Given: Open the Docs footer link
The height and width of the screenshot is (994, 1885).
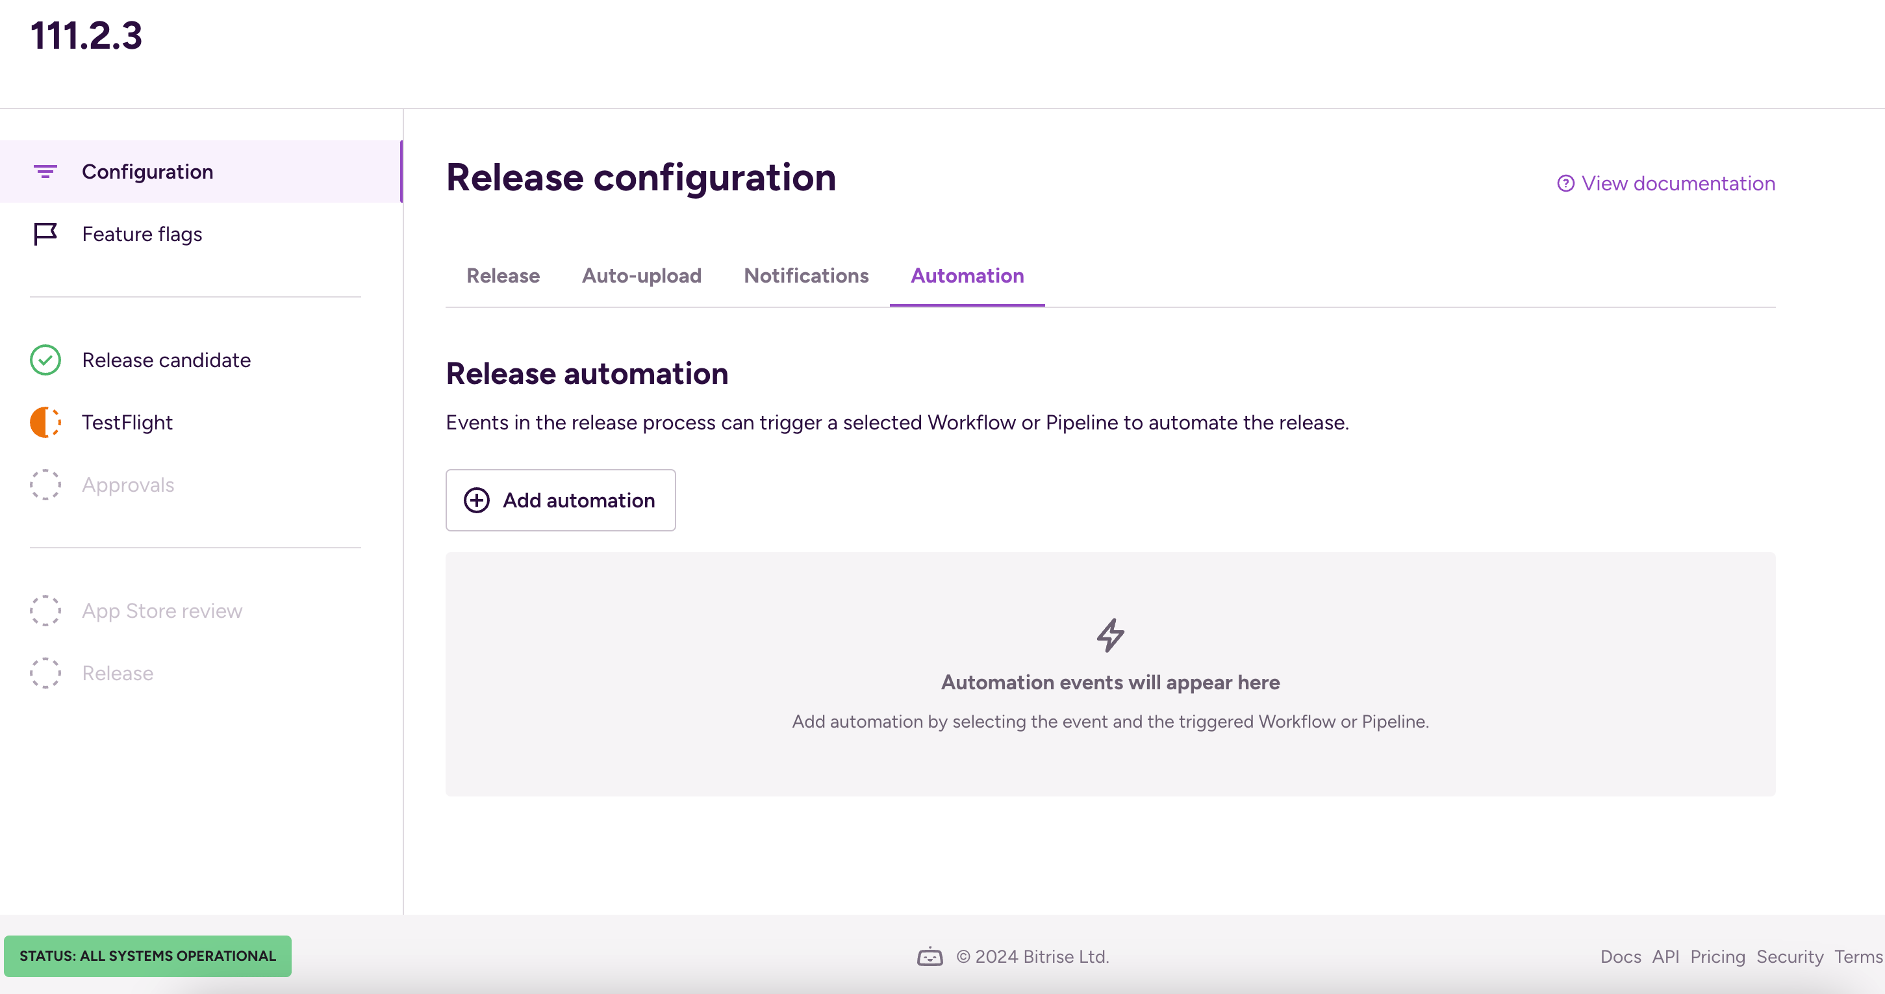Looking at the screenshot, I should click(1620, 957).
